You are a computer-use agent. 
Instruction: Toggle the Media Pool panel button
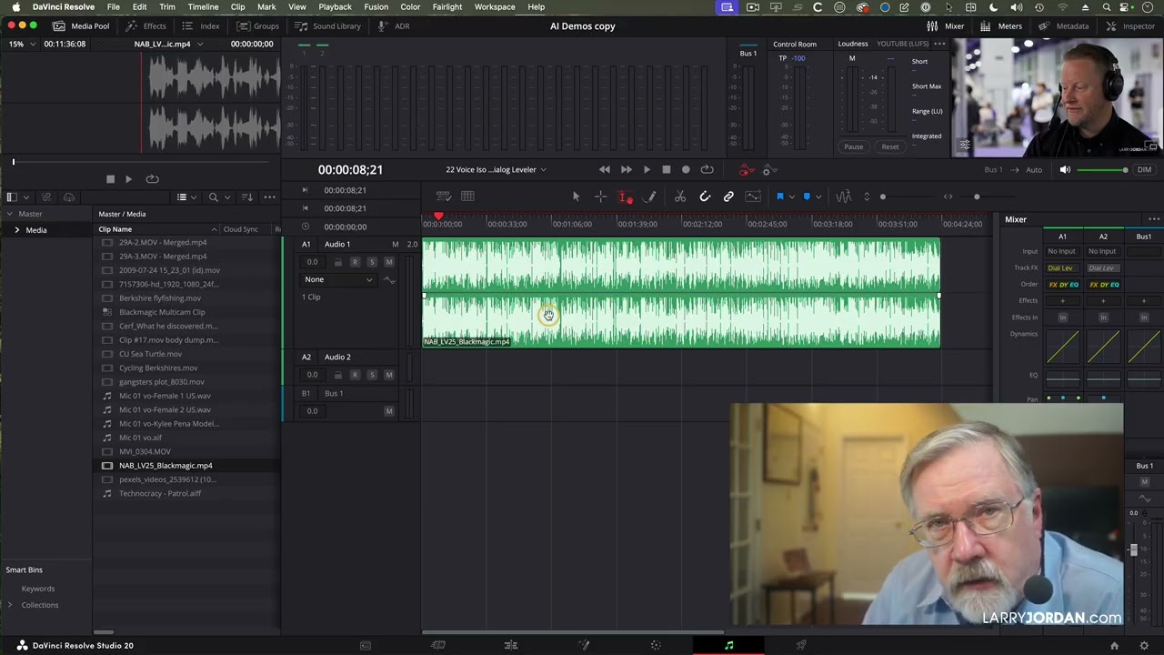[x=81, y=26]
